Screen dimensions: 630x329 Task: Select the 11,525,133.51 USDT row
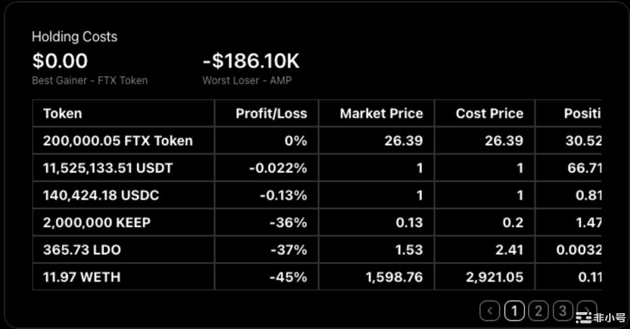108,168
